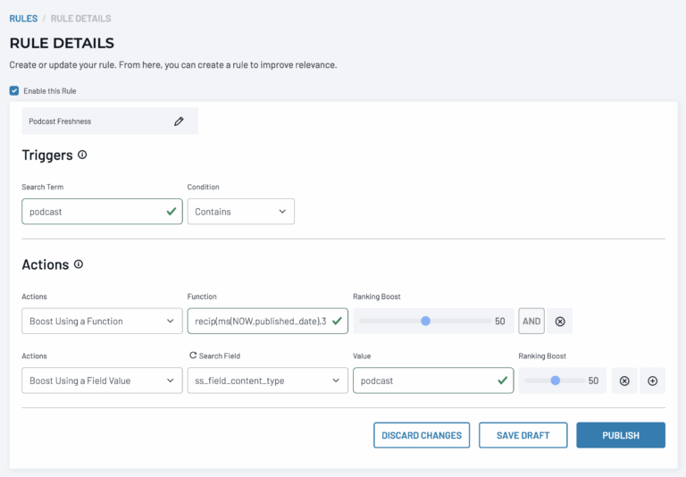Click the SAVE DRAFT button
The width and height of the screenshot is (686, 477).
coord(523,435)
